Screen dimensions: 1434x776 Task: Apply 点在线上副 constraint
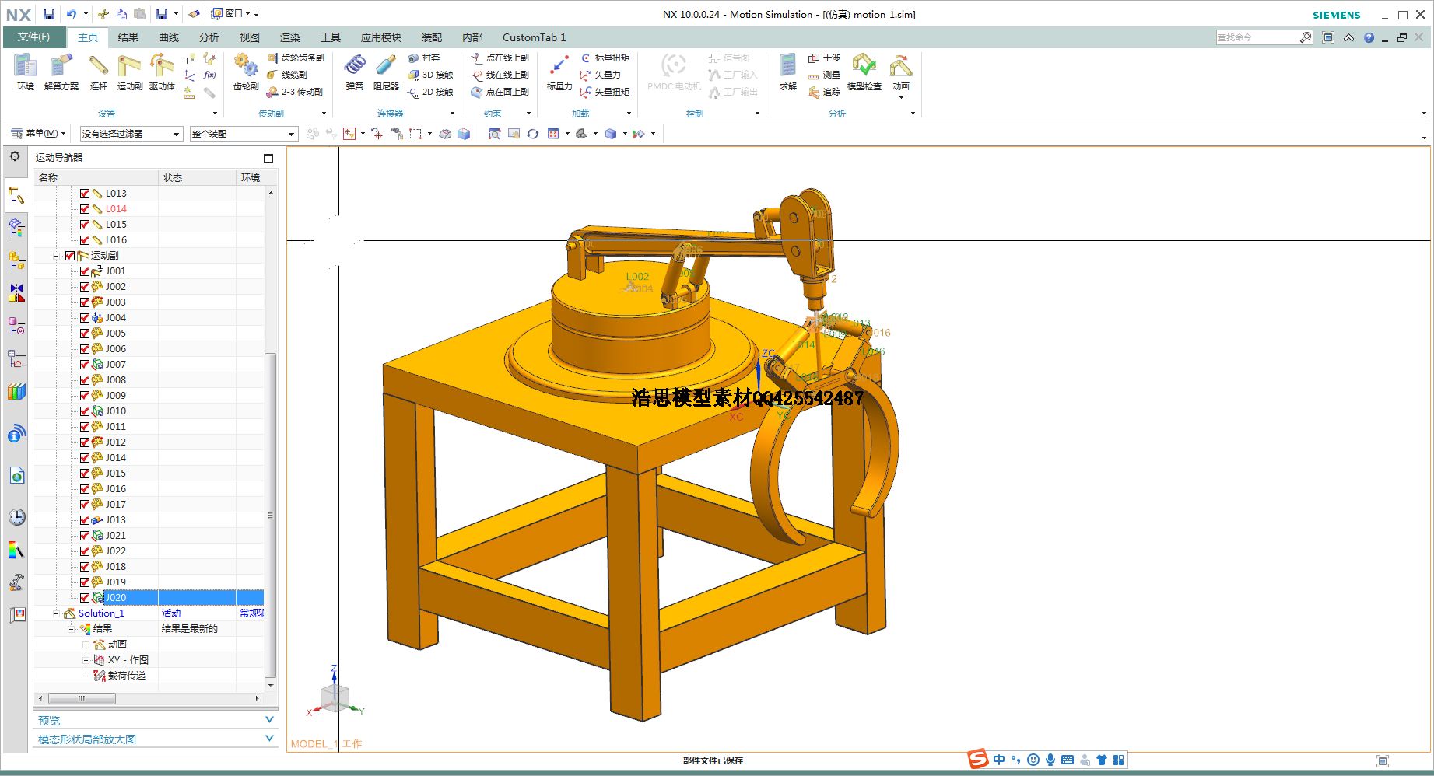pos(500,58)
